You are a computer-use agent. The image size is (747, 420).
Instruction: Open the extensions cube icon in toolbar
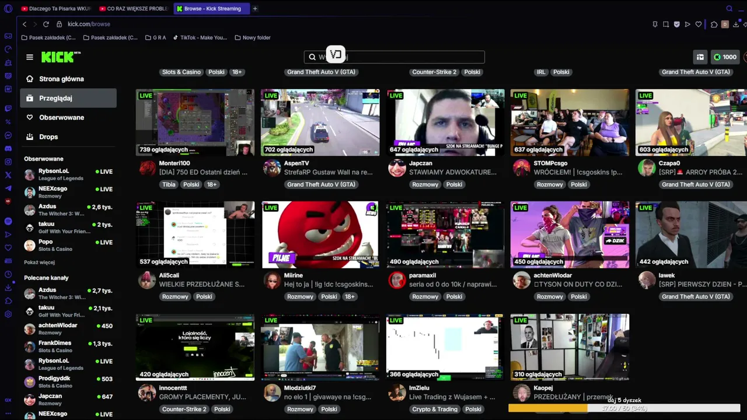(x=714, y=24)
